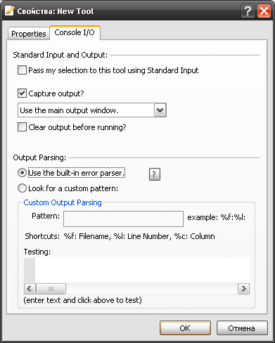Enable Pass my selection using Standard Input
Viewport: 275px width, 343px height.
coord(22,70)
